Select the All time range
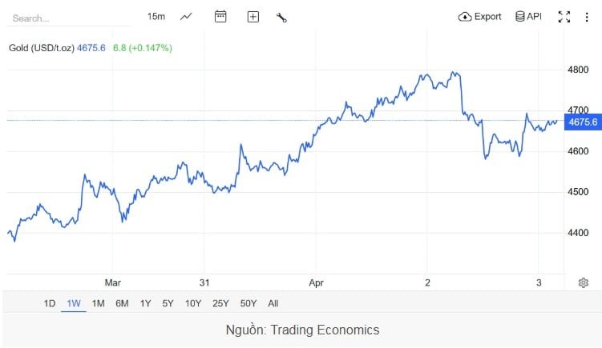602x348 pixels. click(x=273, y=303)
